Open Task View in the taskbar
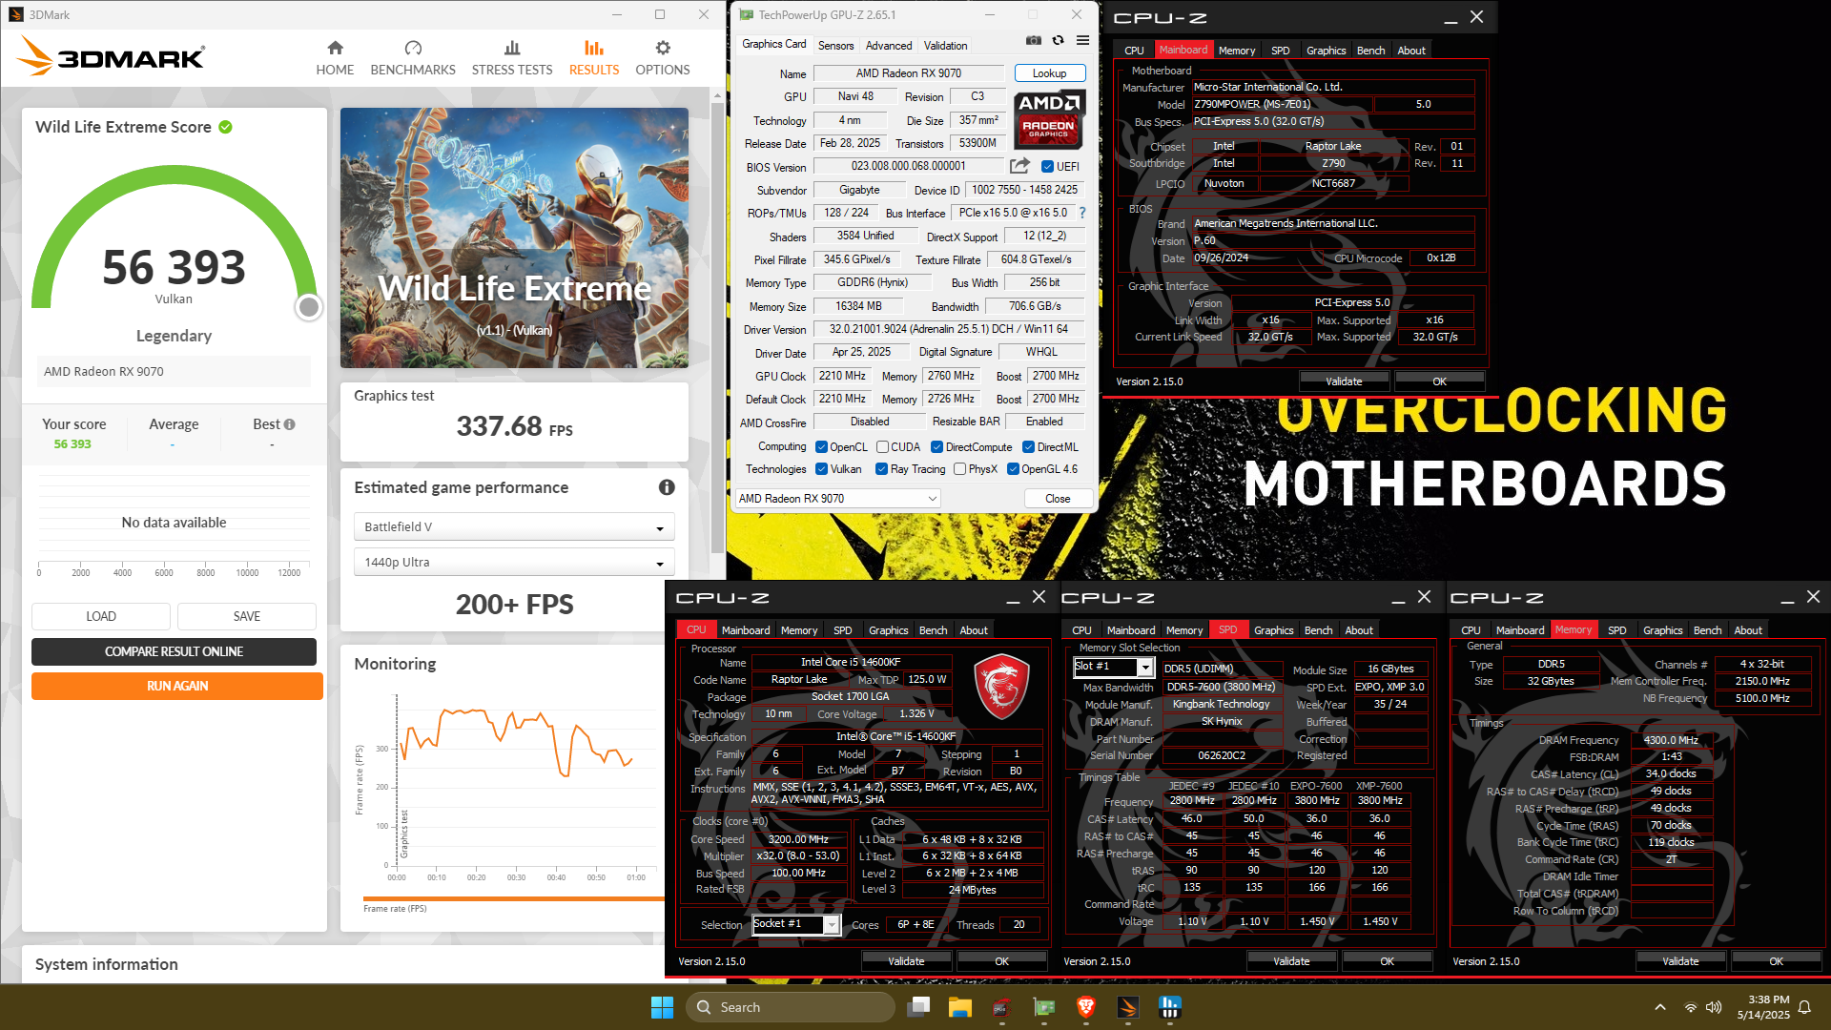 918,1007
